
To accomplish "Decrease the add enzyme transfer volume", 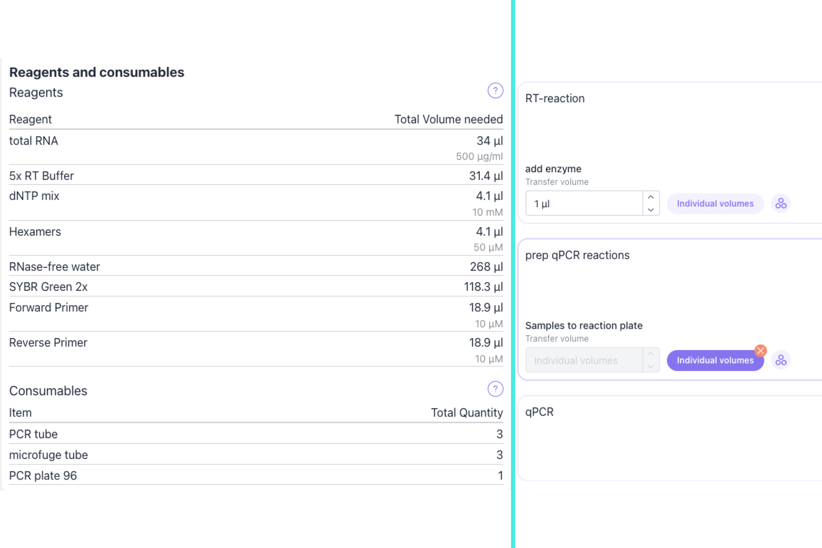I will click(x=651, y=210).
